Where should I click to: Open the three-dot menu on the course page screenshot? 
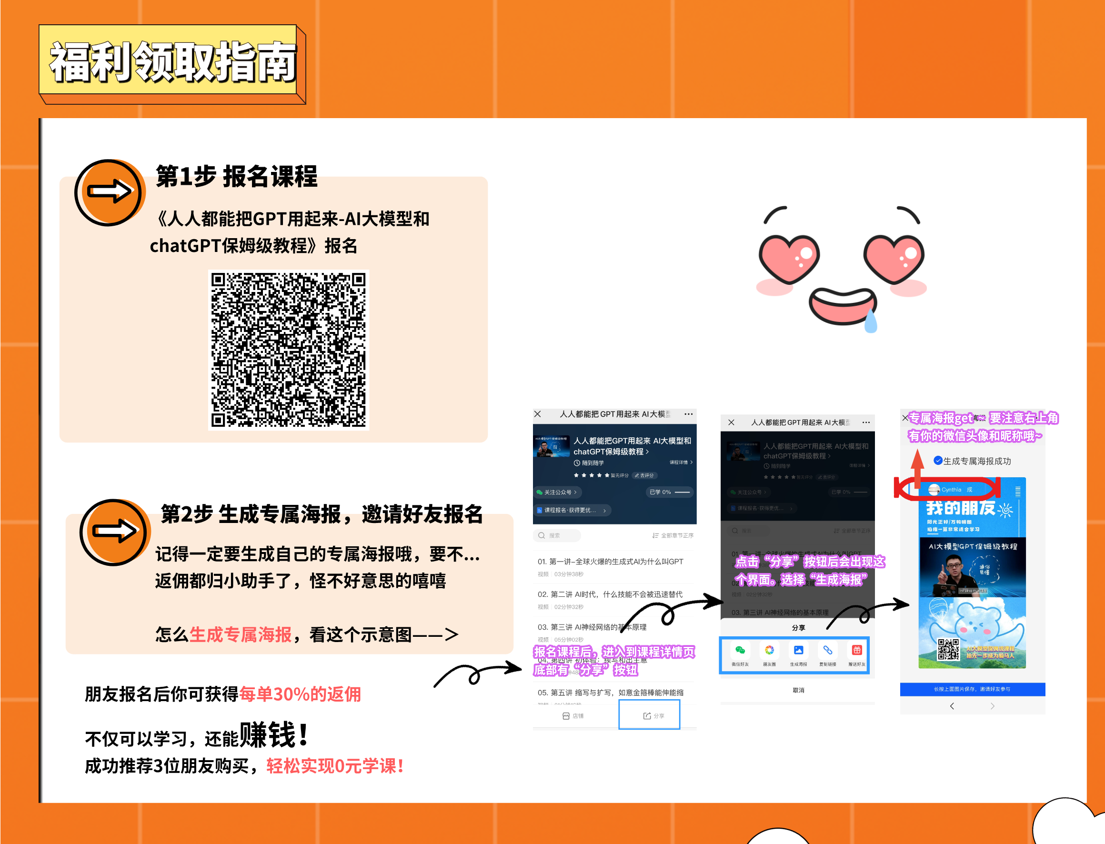(689, 414)
